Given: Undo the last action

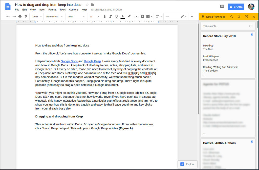Looking at the screenshot, I should [8, 16].
